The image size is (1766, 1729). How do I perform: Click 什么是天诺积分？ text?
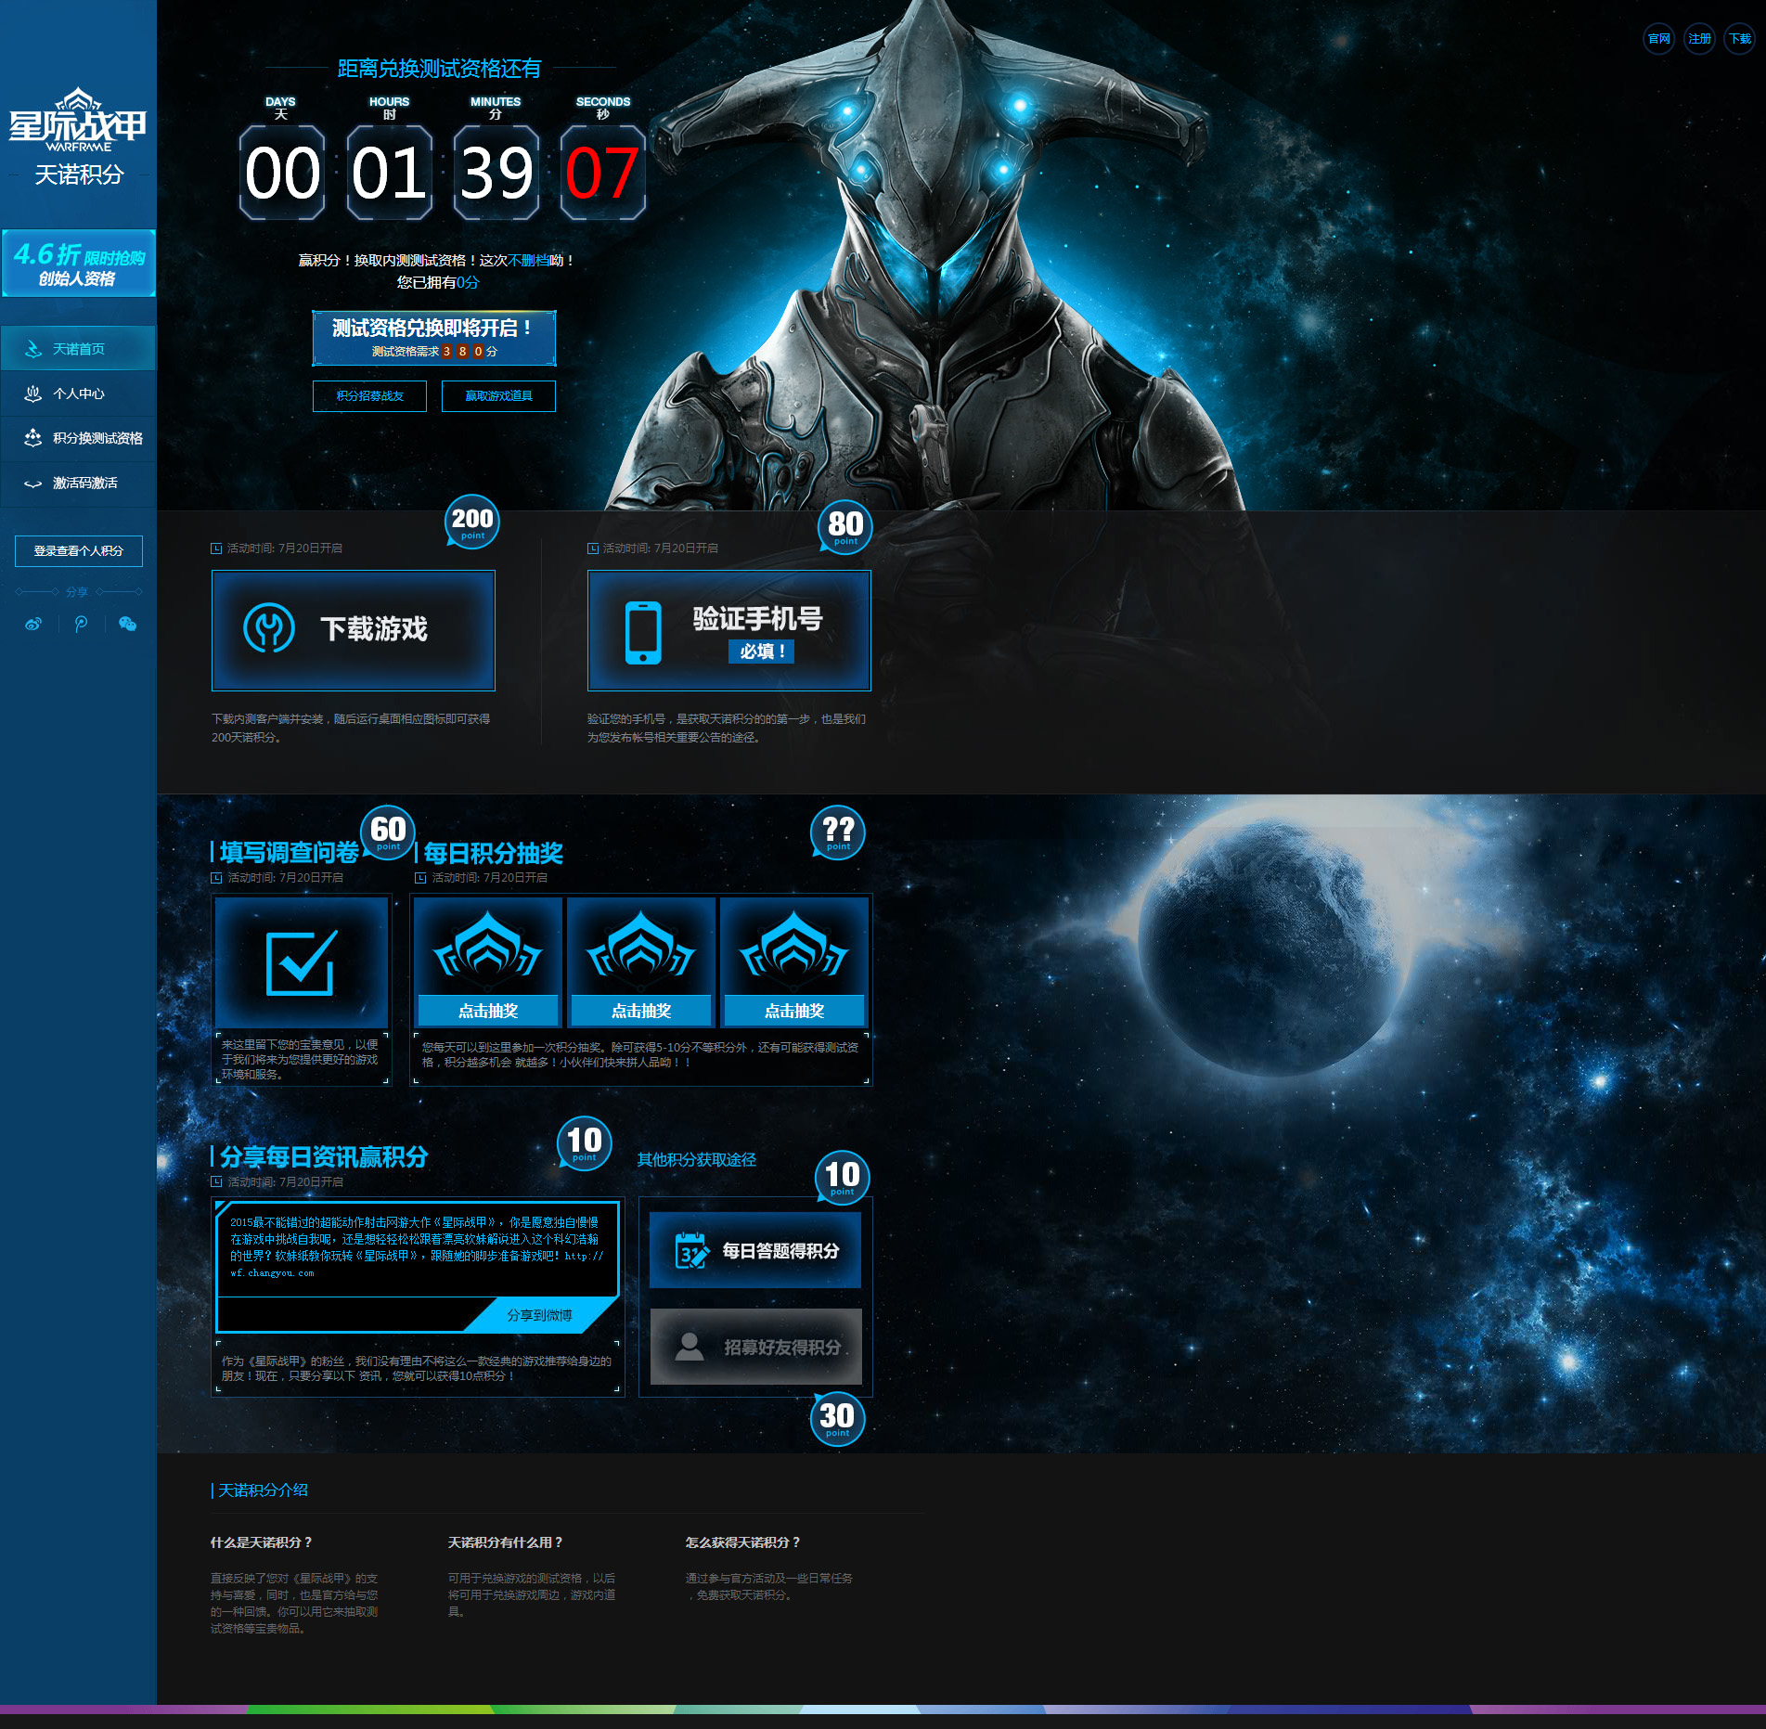pyautogui.click(x=262, y=1542)
